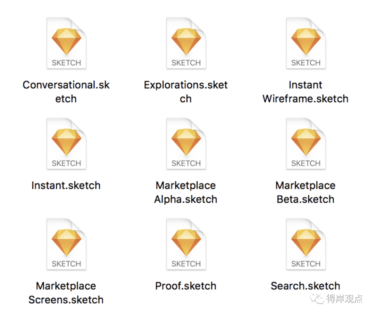Click the Search.sketch filename label
The width and height of the screenshot is (375, 315).
point(306,286)
